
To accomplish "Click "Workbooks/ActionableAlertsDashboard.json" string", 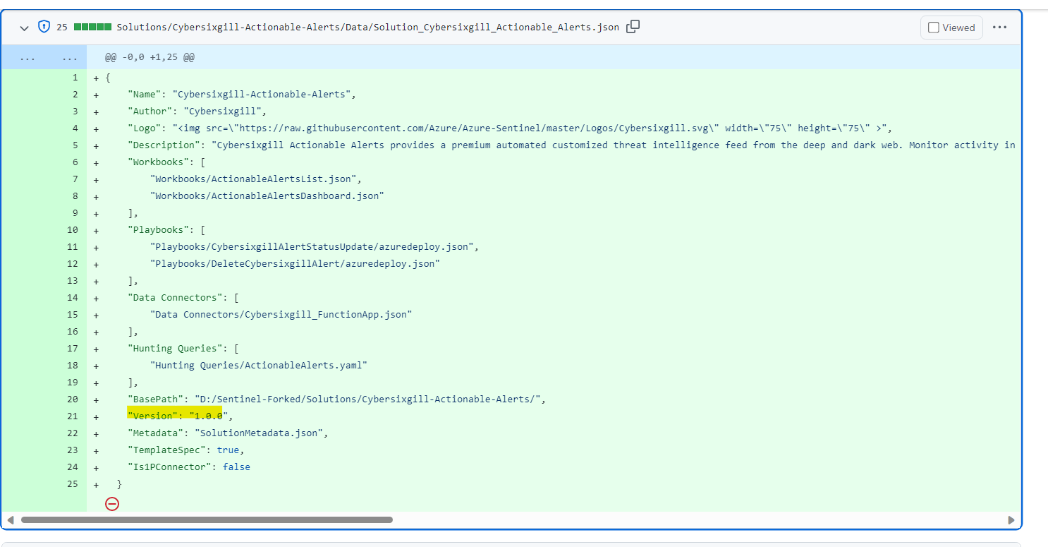I will [x=267, y=196].
